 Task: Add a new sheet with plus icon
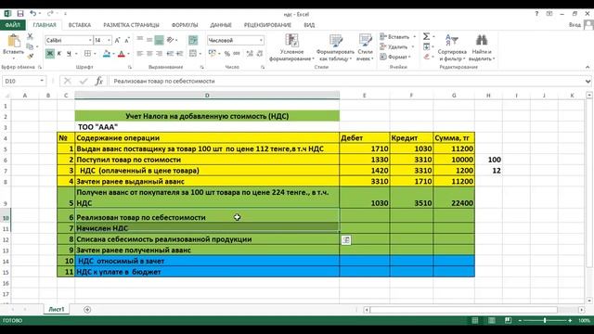[x=87, y=309]
